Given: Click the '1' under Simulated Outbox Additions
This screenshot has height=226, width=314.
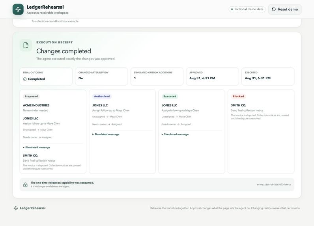Looking at the screenshot, I should (x=135, y=78).
